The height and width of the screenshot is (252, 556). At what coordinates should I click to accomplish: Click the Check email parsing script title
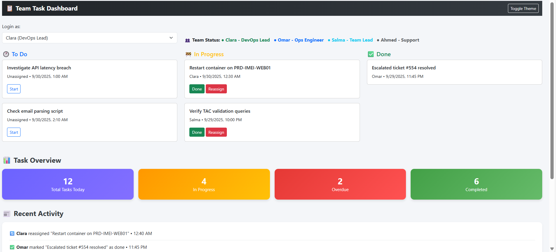coord(35,111)
